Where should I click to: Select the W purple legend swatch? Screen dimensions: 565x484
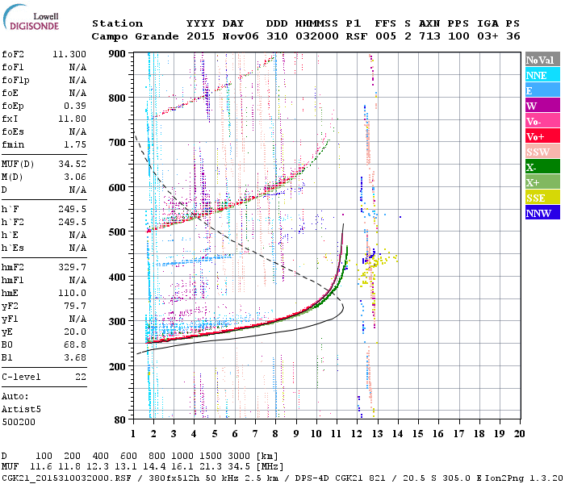pos(542,106)
